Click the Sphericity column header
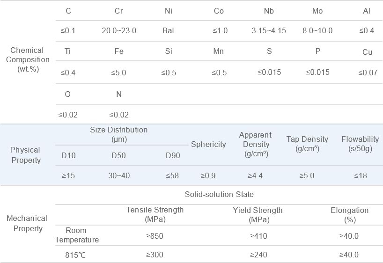The height and width of the screenshot is (263, 383). coord(208,144)
